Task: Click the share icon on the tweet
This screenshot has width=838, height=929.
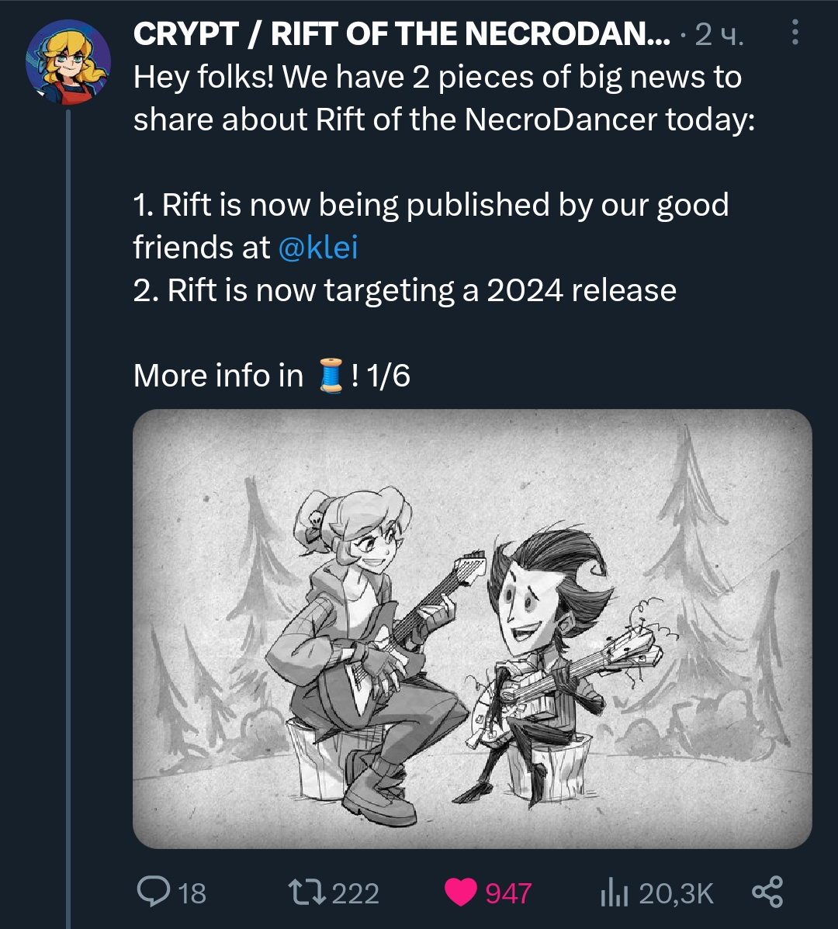Action: coord(767,892)
